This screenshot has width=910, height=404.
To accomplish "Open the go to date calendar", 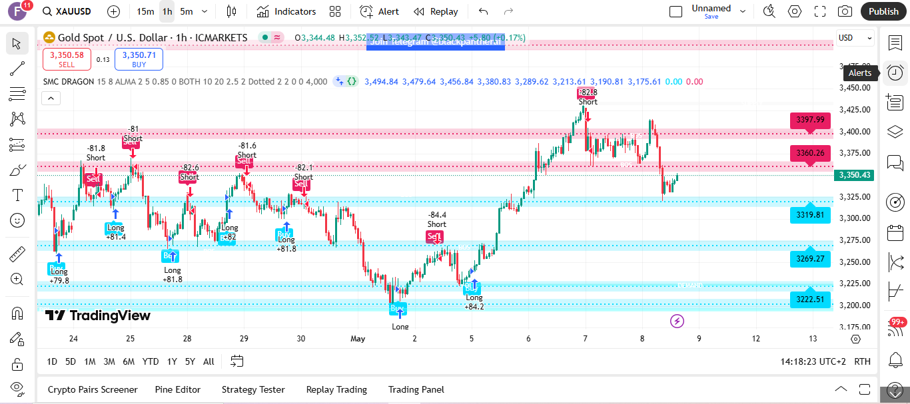I will (236, 361).
